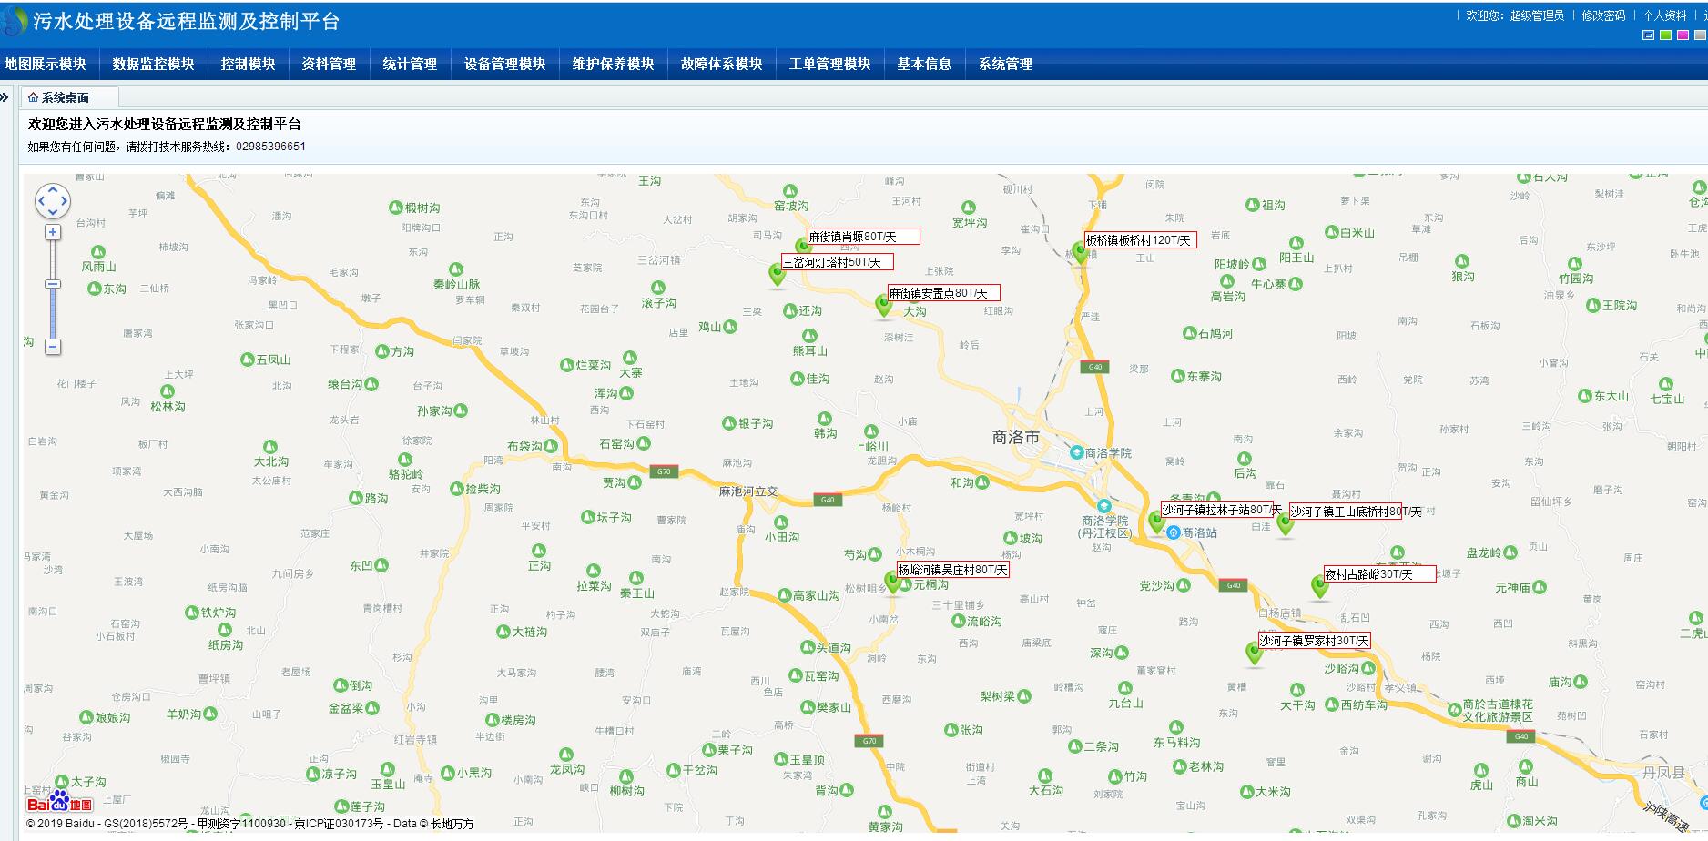
Task: Open the 数据监控模块 menu
Action: coord(153,64)
